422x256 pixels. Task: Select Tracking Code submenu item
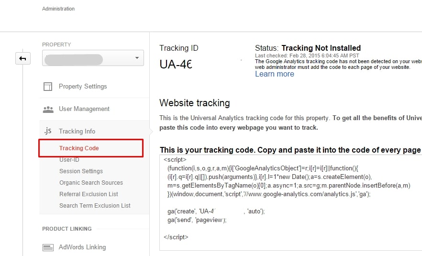point(79,148)
